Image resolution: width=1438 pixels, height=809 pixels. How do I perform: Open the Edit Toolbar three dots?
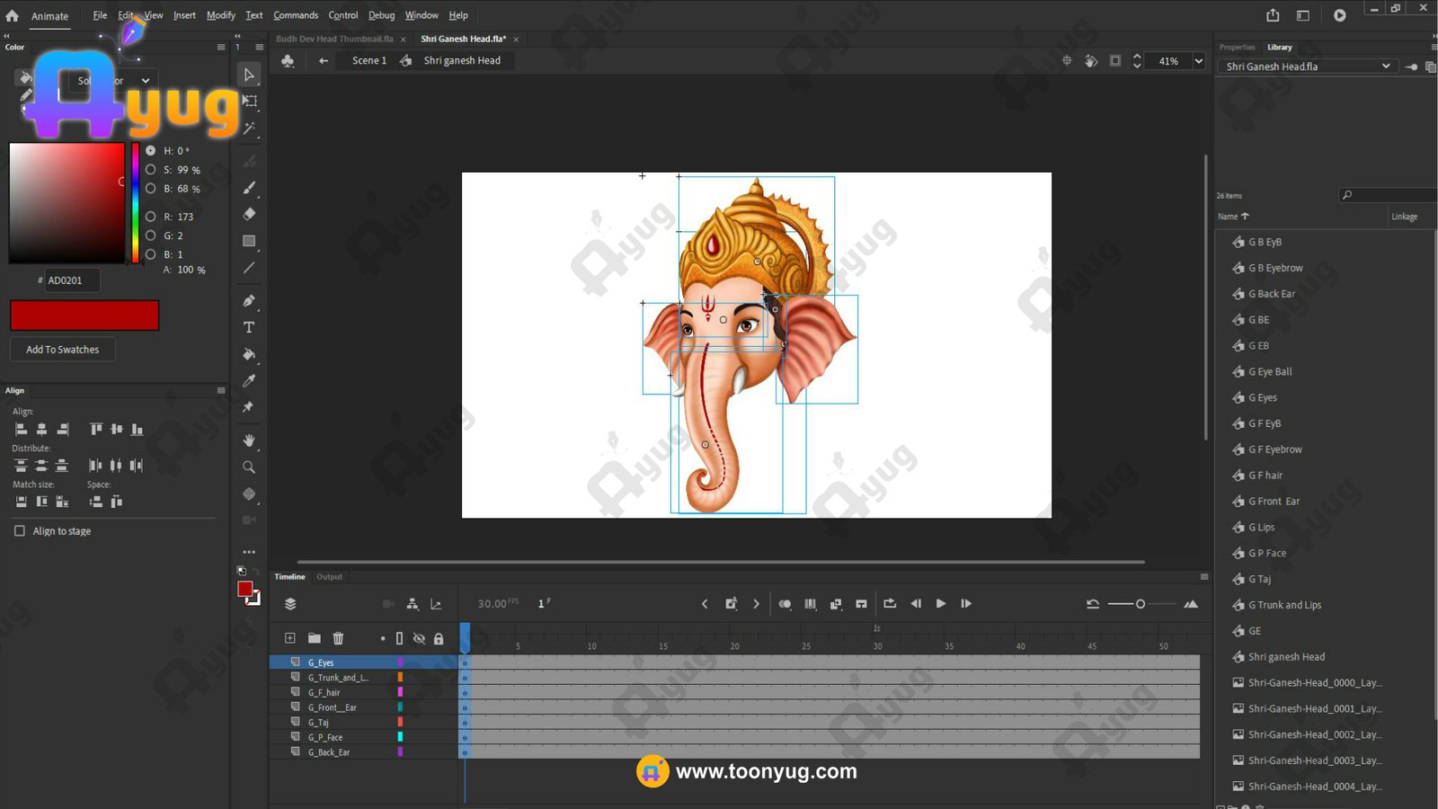(250, 552)
